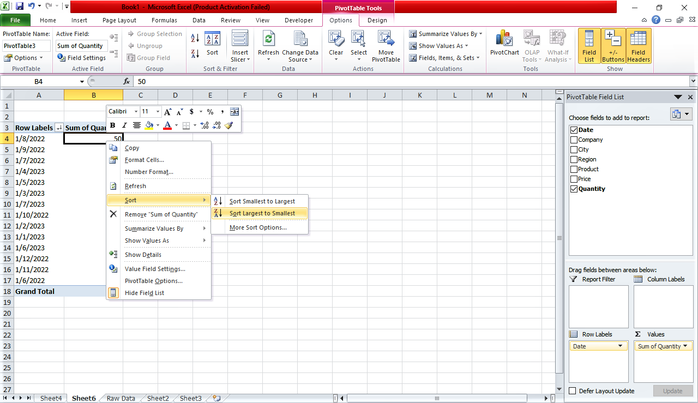Screen dimensions: 698x403
Task: Open Excel Help question mark icon
Action: (x=656, y=20)
